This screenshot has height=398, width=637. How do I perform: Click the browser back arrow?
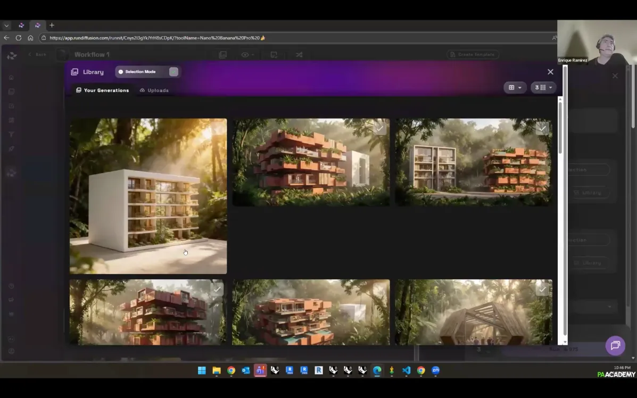click(6, 38)
